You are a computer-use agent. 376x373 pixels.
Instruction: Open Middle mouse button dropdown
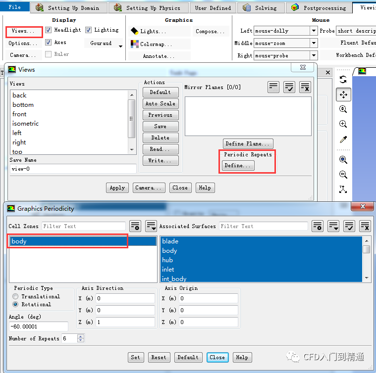coord(314,43)
